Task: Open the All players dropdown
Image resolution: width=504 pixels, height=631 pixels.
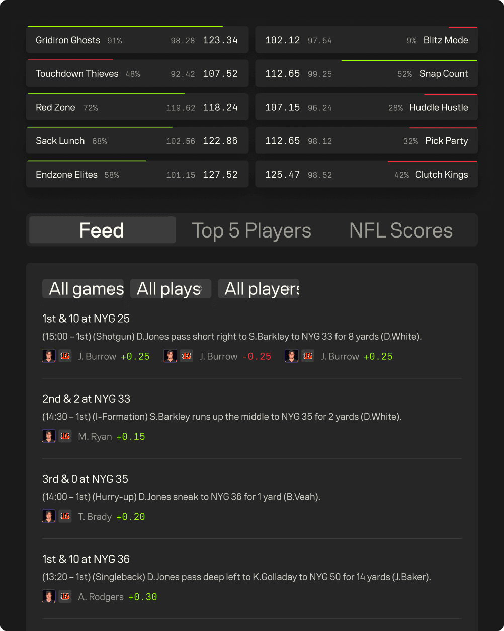Action: pyautogui.click(x=259, y=289)
